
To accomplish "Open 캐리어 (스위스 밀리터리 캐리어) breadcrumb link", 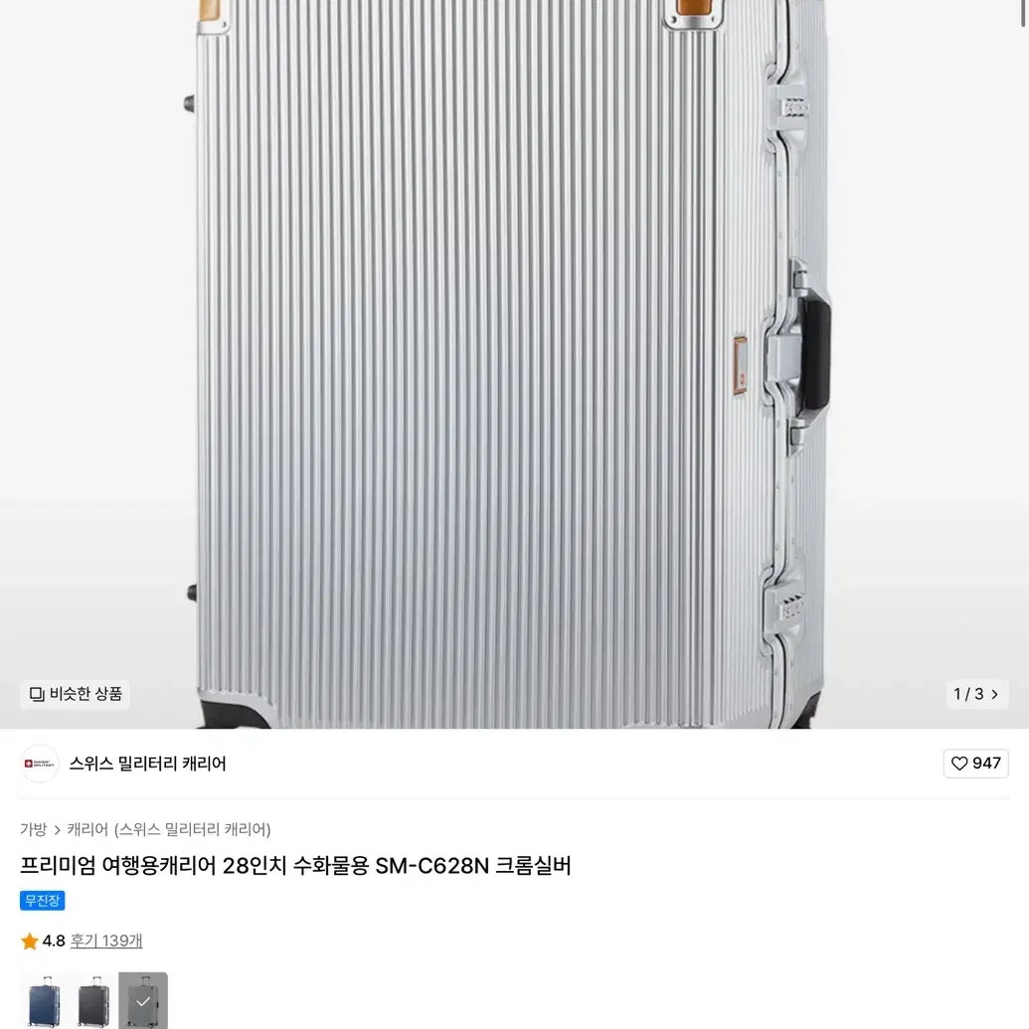I will [169, 829].
